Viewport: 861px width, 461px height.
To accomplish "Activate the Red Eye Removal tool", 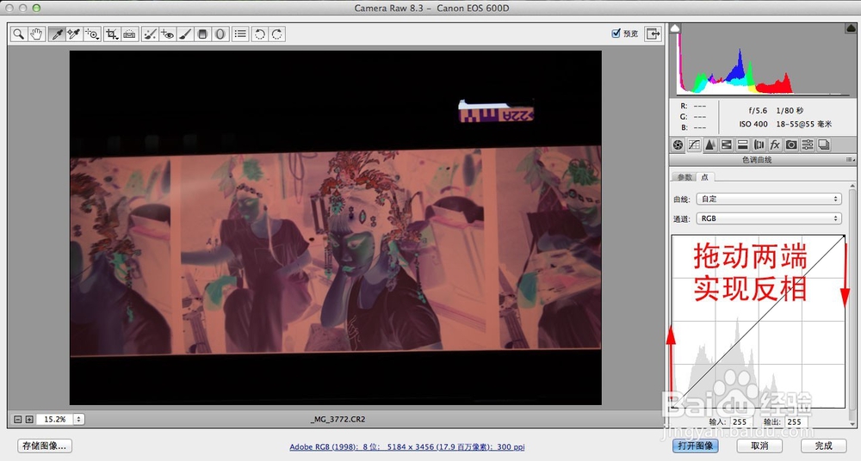I will (x=168, y=34).
